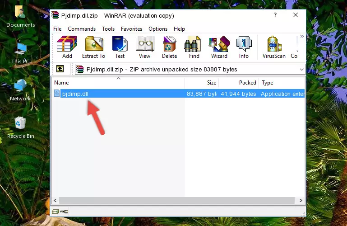The image size is (347, 226).
Task: Click the title bar question mark button
Action: point(275,15)
